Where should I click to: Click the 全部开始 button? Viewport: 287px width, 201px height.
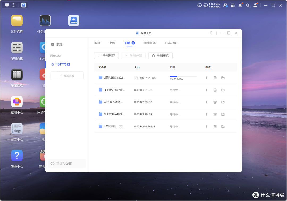pyautogui.click(x=133, y=56)
